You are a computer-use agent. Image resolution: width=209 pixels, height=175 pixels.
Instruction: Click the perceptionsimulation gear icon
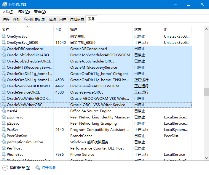(x=4, y=142)
